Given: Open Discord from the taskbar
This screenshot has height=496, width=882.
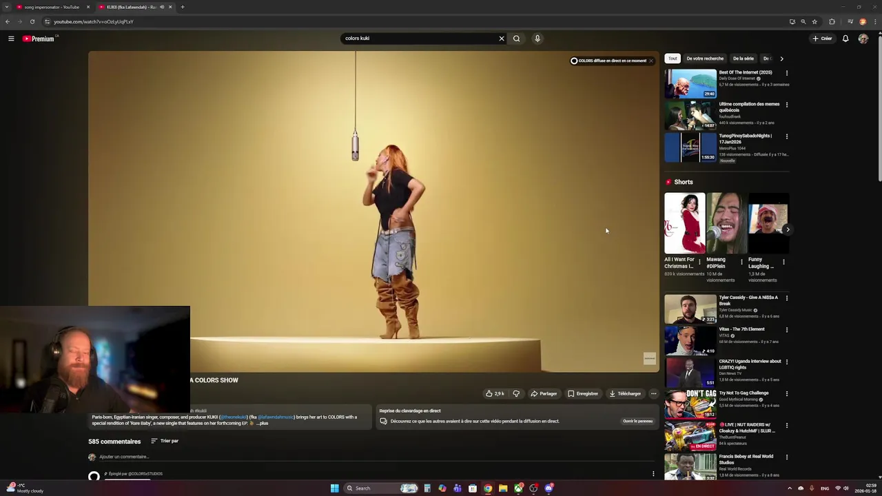Looking at the screenshot, I should click(x=549, y=488).
